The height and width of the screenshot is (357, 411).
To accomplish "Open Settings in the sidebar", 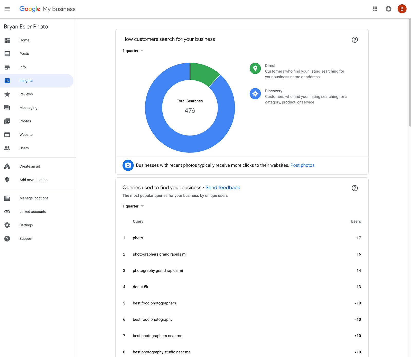I will (x=26, y=225).
